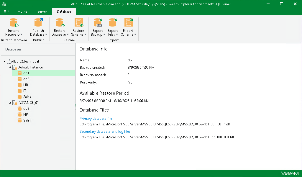Viewport: 302px width, 177px height.
Task: Maximize the Veeam Explorer window
Action: pyautogui.click(x=282, y=4)
